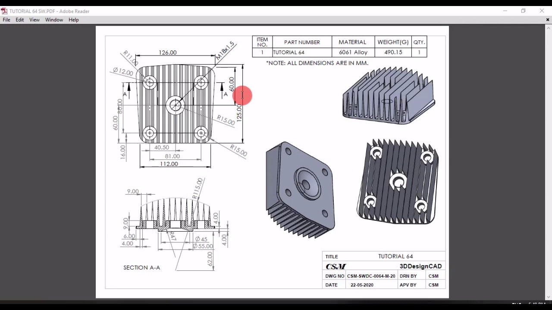
Task: Click the section A-A cross-hatched drawing
Action: pos(175,214)
